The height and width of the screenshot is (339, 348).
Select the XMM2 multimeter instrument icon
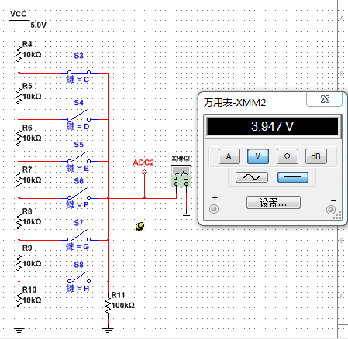[181, 176]
